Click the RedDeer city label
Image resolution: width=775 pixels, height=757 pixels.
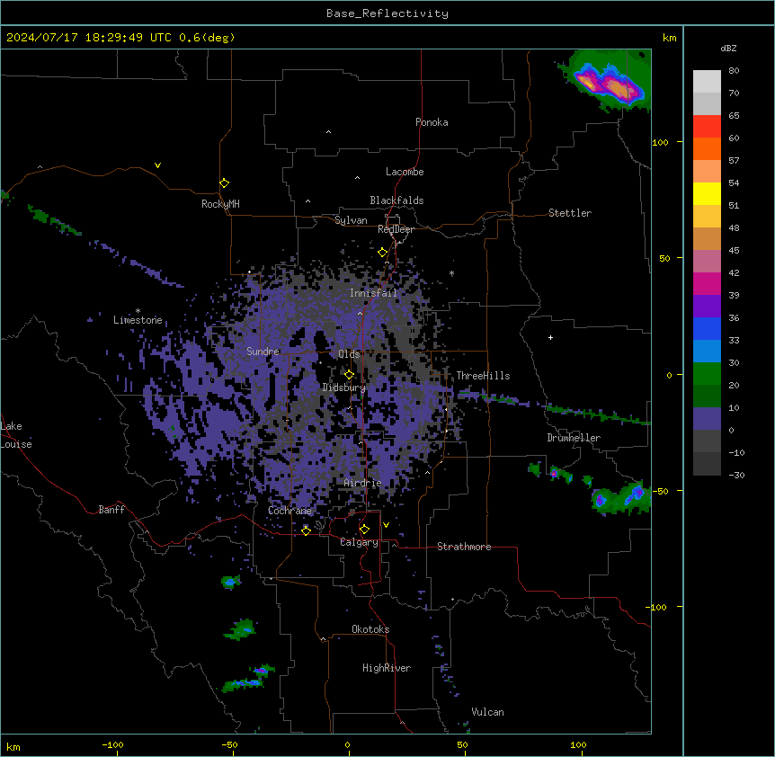(396, 229)
